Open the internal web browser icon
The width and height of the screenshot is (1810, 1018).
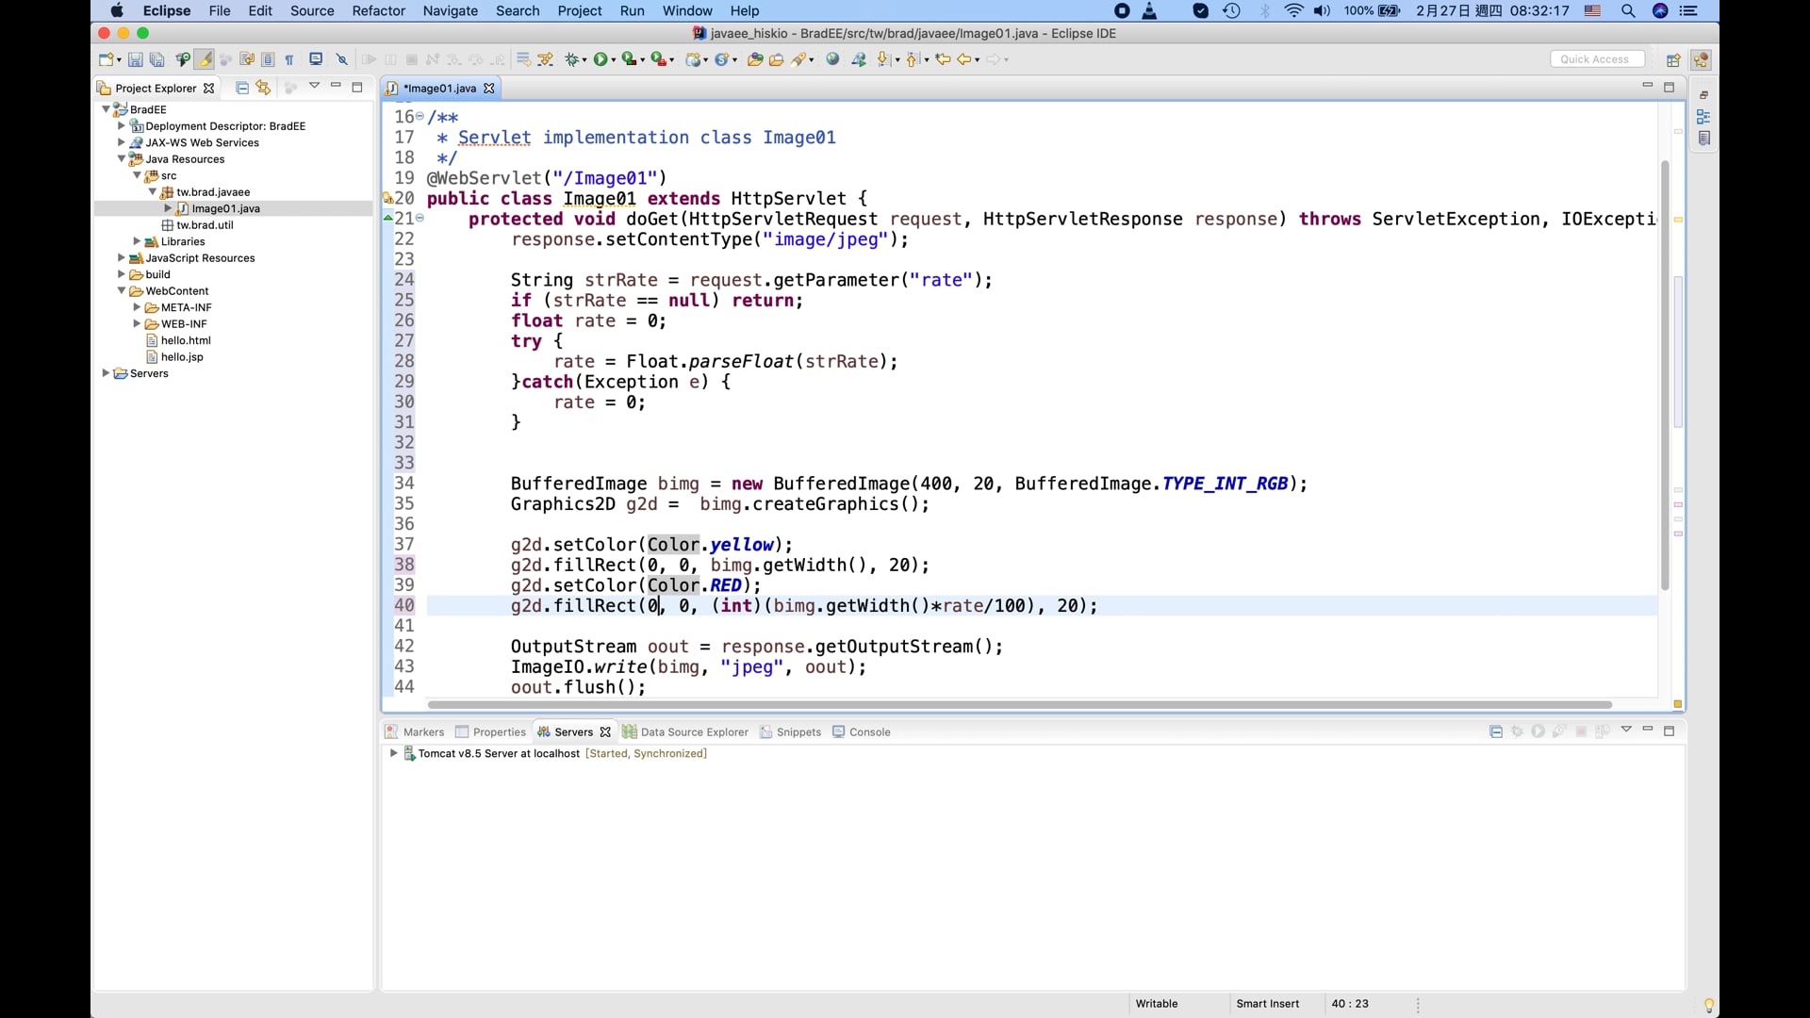tap(832, 58)
